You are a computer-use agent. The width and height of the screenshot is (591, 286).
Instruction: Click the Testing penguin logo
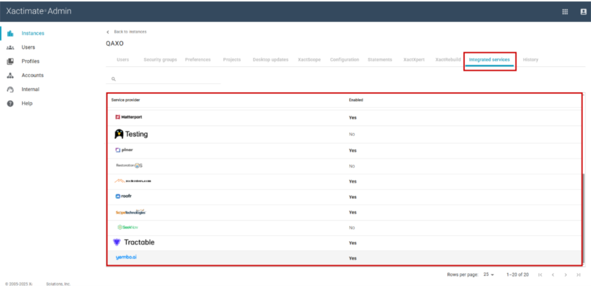(131, 134)
